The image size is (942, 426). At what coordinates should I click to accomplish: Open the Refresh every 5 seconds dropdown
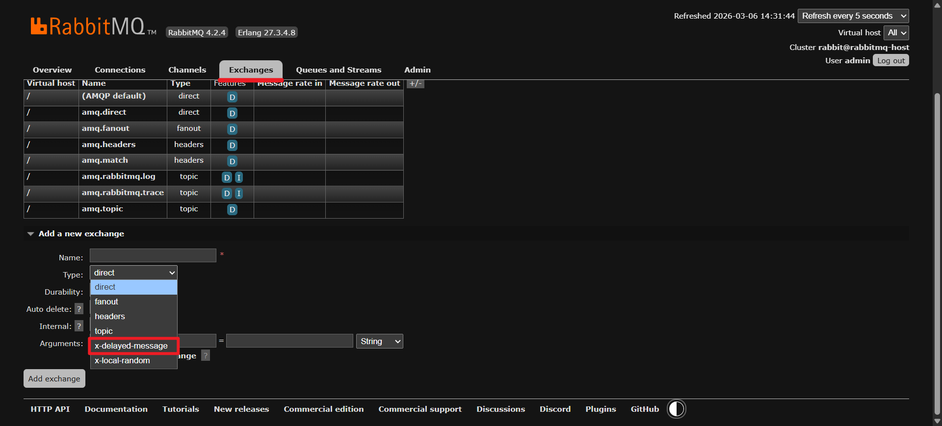click(853, 16)
